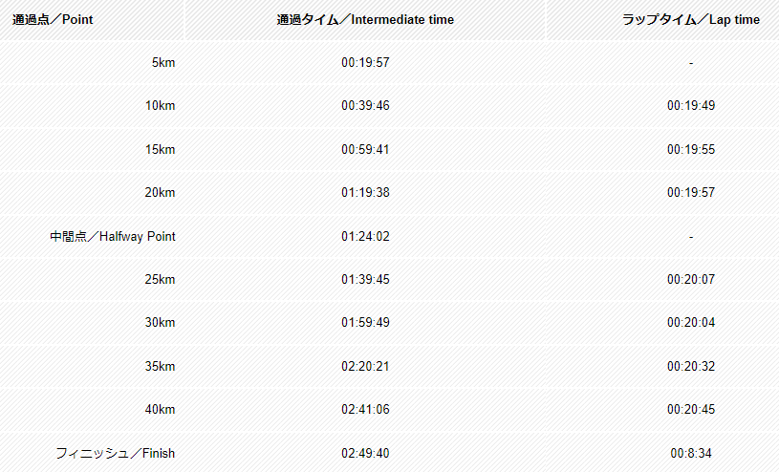Click the Point column header
Image resolution: width=779 pixels, height=472 pixels.
pos(53,20)
